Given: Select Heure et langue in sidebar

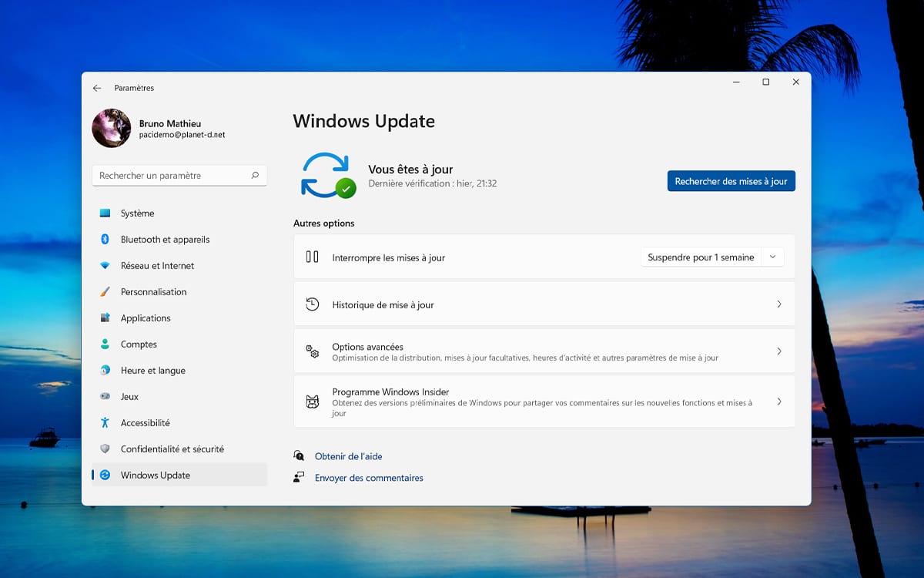Looking at the screenshot, I should [152, 371].
